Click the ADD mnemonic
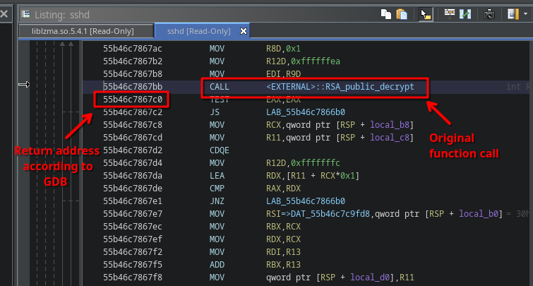The height and width of the screenshot is (286, 533). pos(217,265)
